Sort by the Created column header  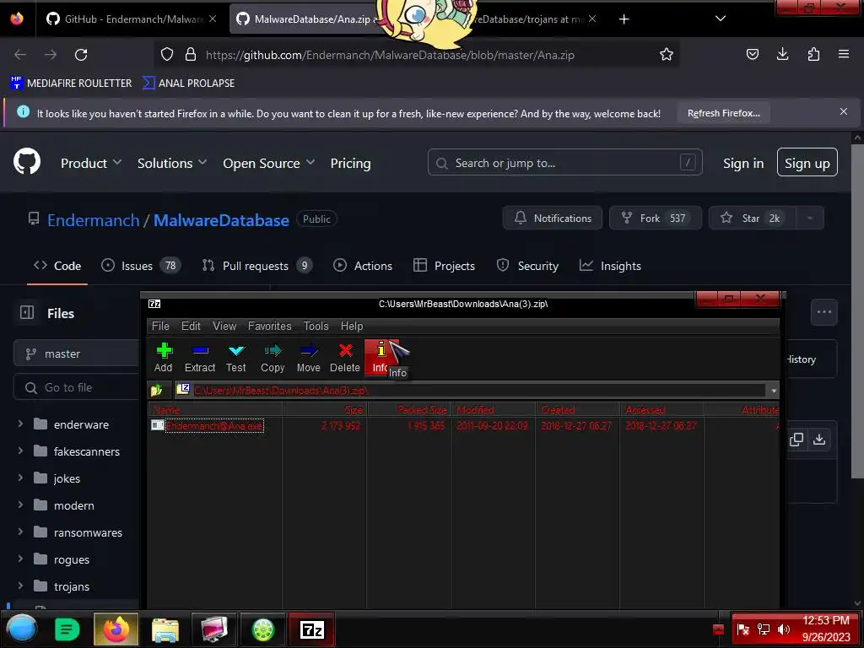(x=578, y=409)
